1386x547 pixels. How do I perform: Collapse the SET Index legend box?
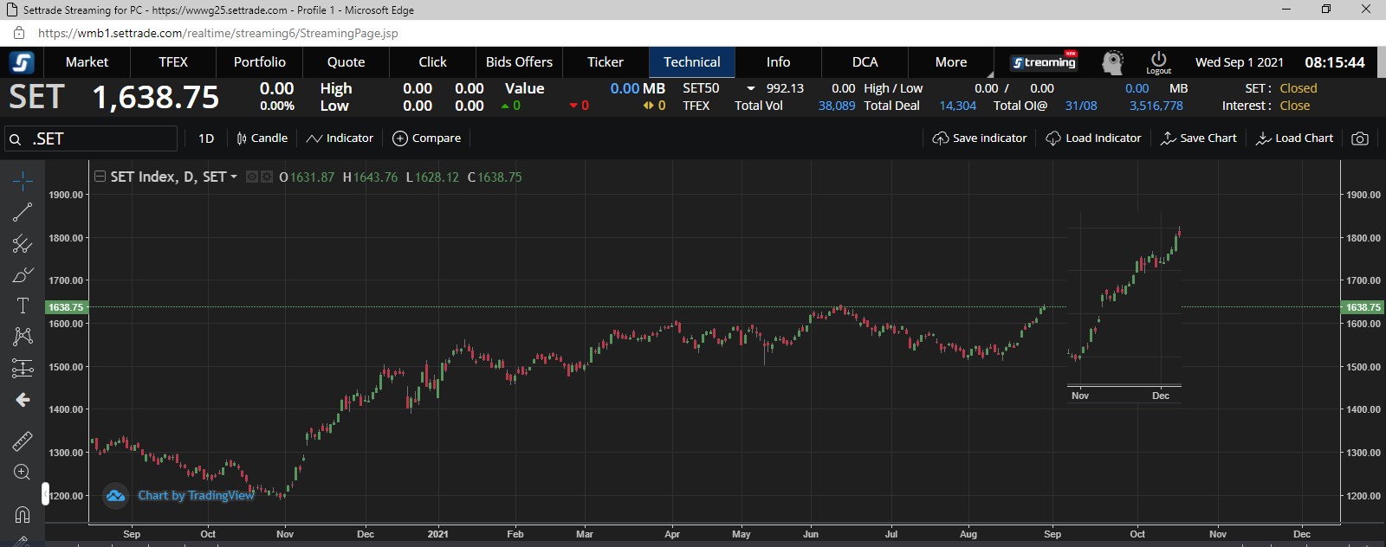(x=100, y=177)
